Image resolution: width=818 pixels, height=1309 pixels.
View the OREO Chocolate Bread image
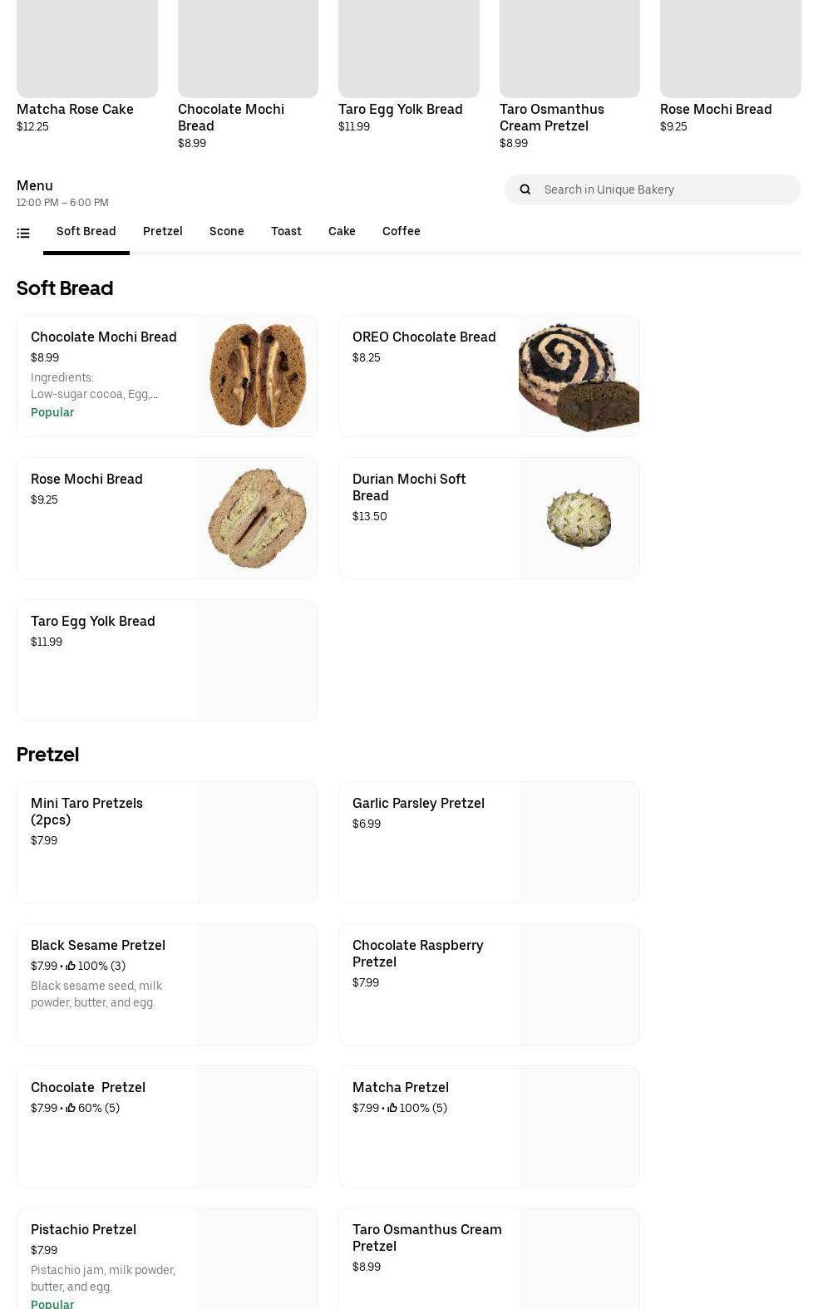click(579, 376)
